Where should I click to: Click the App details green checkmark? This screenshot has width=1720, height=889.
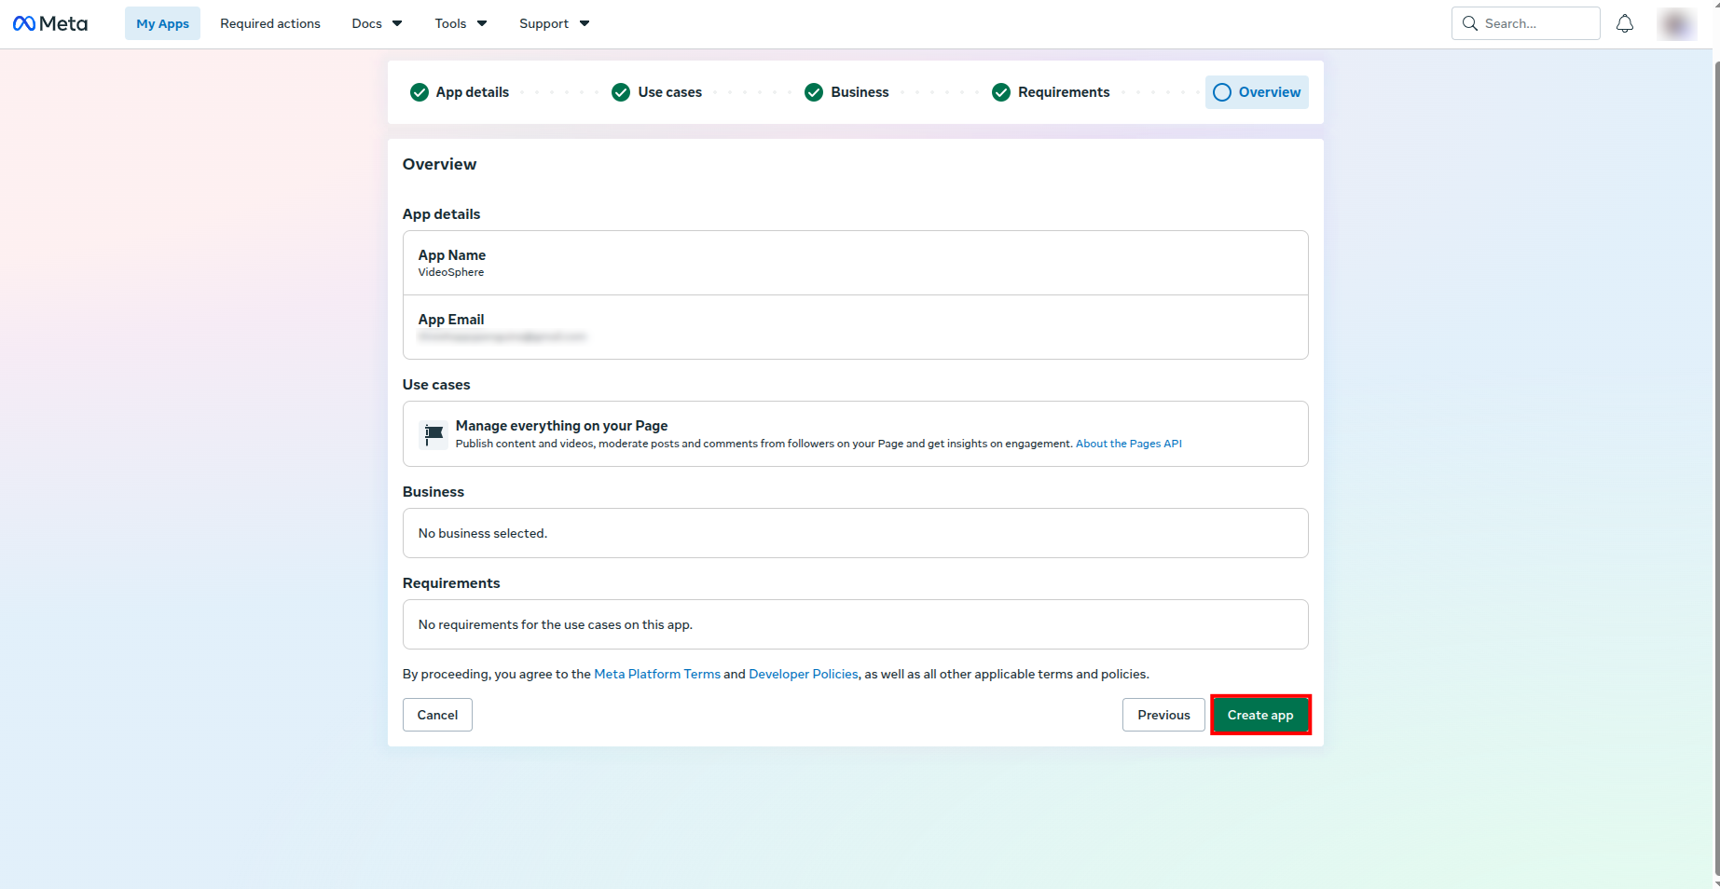pos(420,92)
